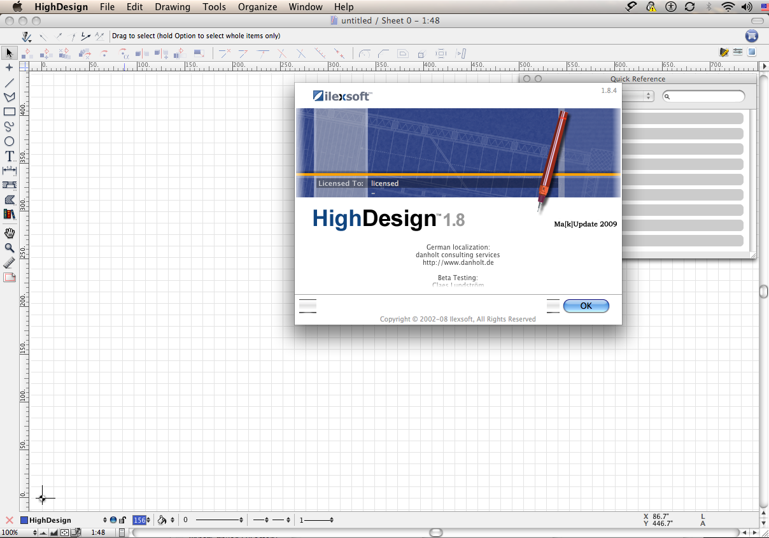This screenshot has height=538, width=769.
Task: Click the "licensed" text in About dialog
Action: coord(384,183)
